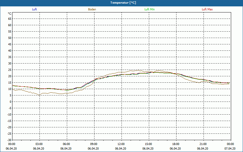
Task: Click the 'Luft Max' legend label
Action: 207,9
